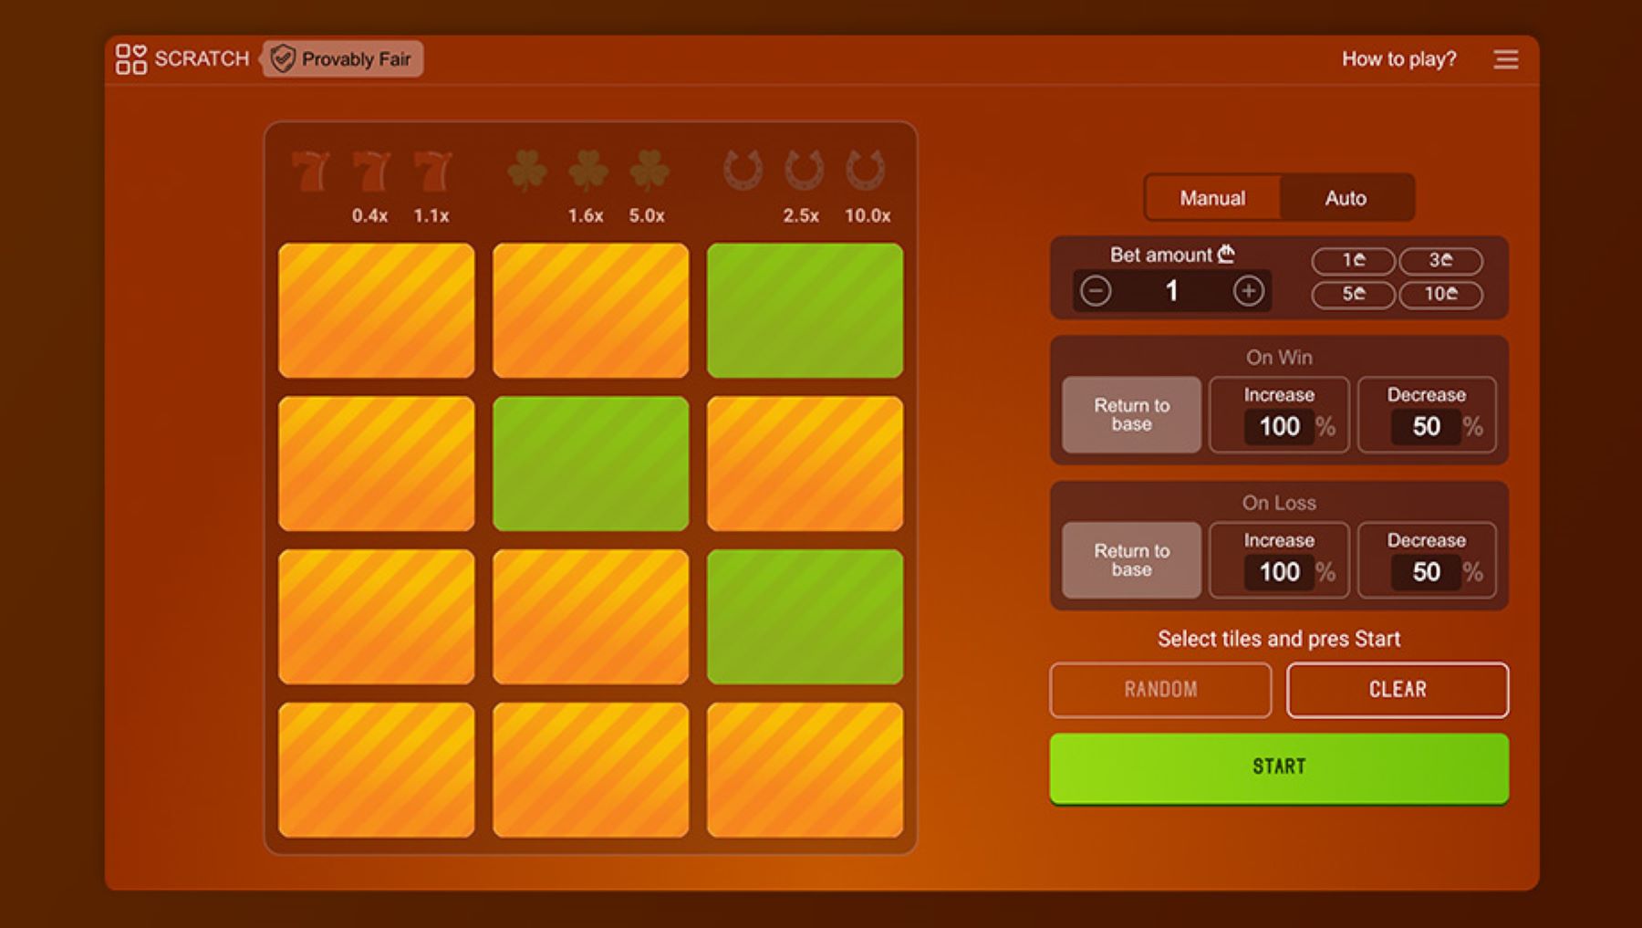
Task: Set bet to 5 coin preset
Action: coord(1353,294)
